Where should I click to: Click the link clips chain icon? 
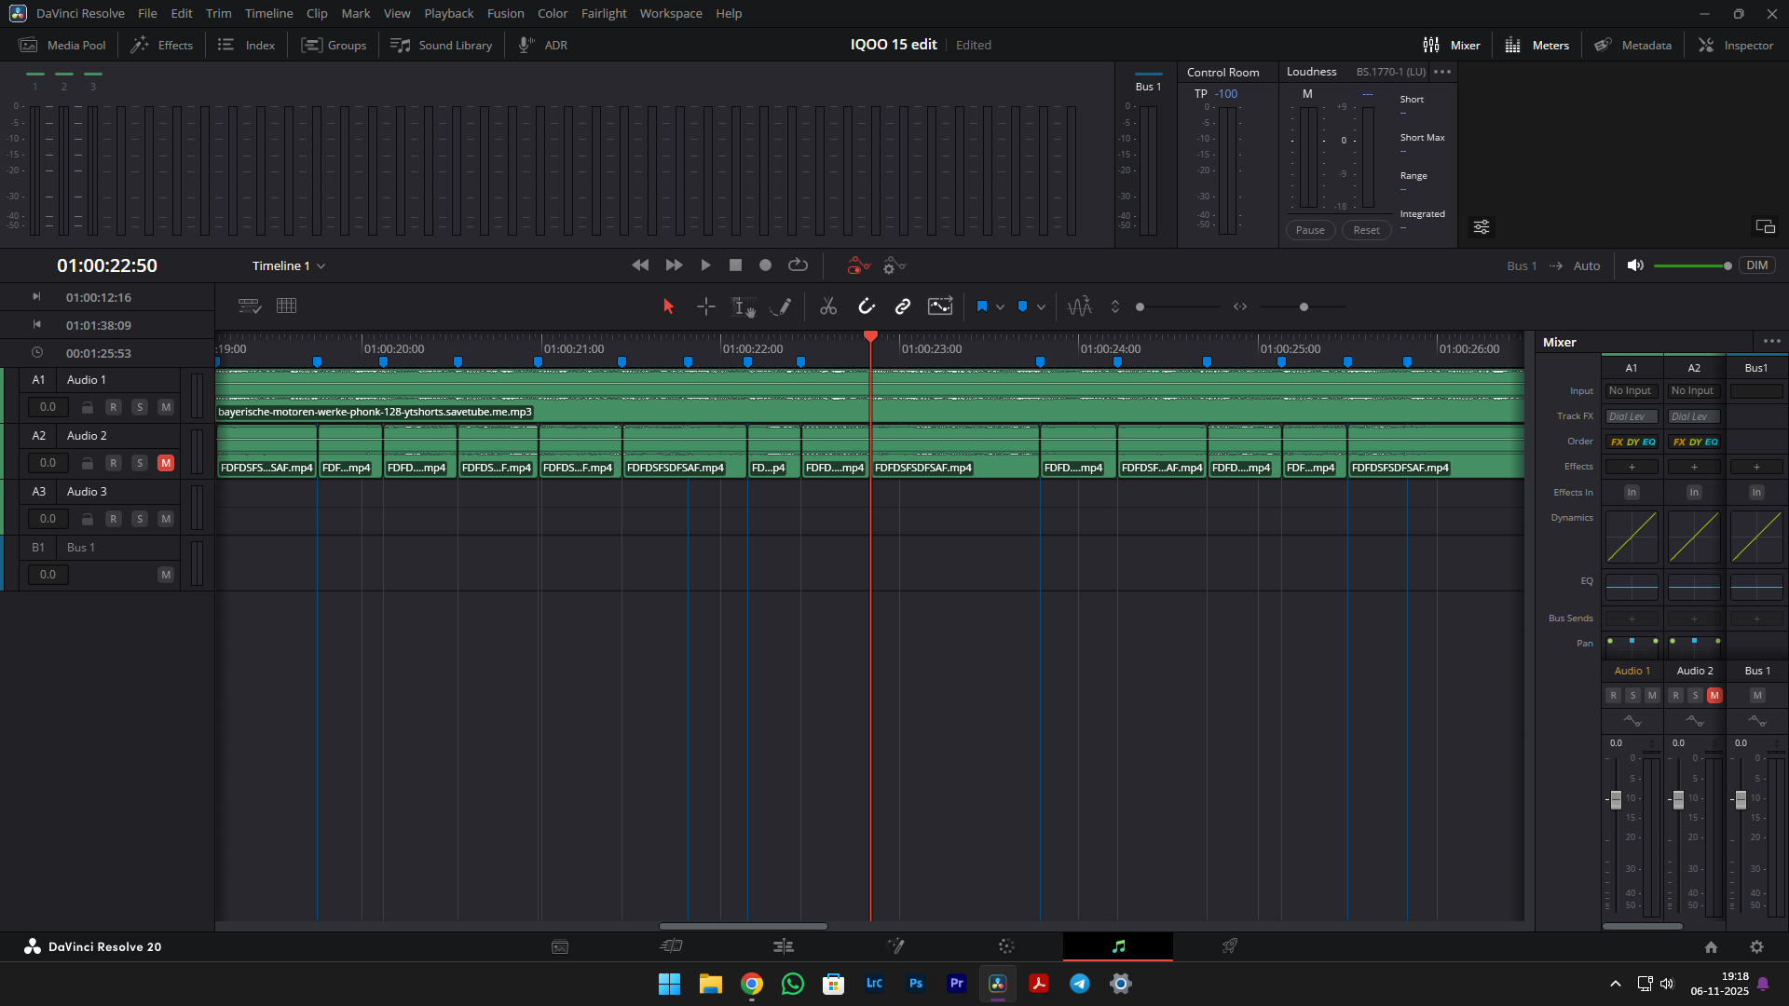tap(902, 306)
